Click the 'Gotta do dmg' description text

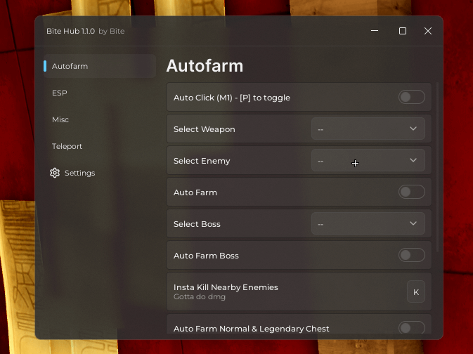click(200, 296)
